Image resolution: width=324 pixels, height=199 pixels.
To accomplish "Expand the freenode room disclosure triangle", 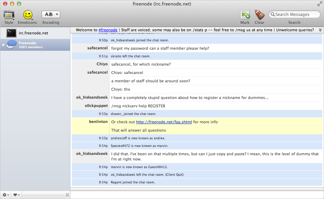I will pyautogui.click(x=3, y=45).
